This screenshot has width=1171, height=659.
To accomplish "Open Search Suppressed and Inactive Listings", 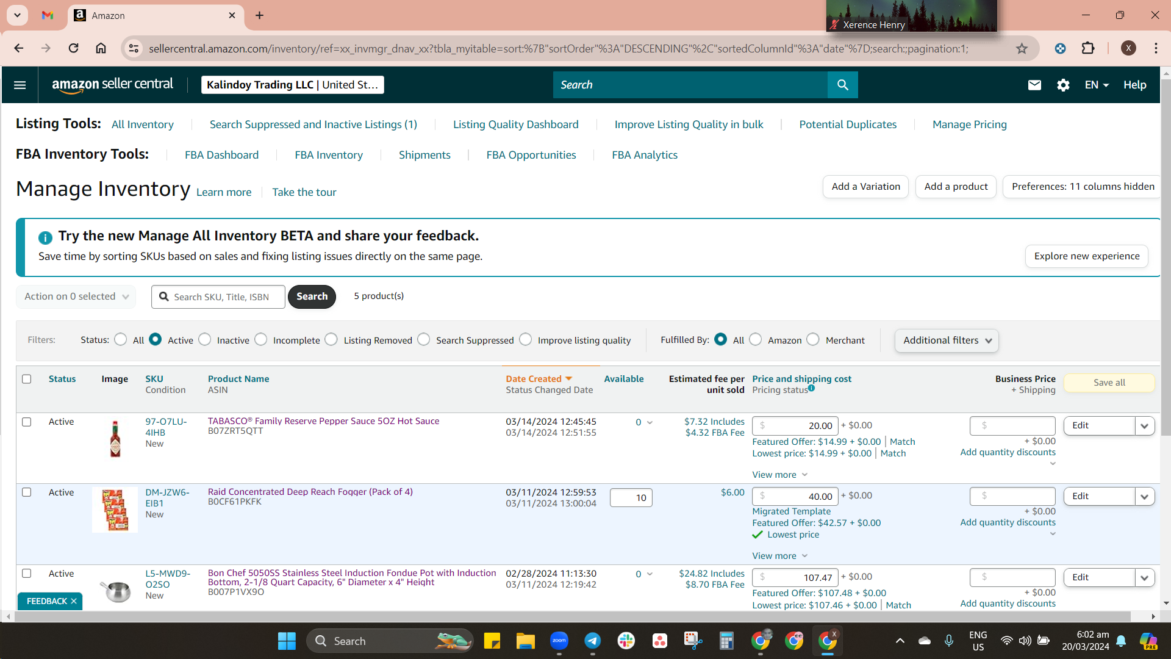I will pyautogui.click(x=313, y=124).
